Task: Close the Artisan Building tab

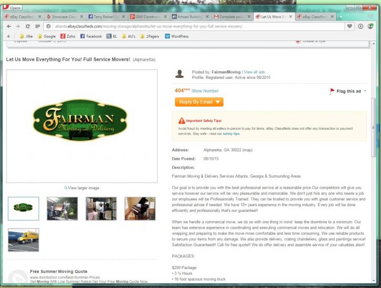Action: coord(207,17)
